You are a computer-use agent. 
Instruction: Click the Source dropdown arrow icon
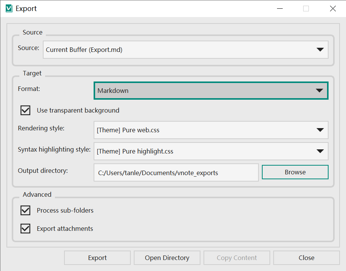pos(320,50)
